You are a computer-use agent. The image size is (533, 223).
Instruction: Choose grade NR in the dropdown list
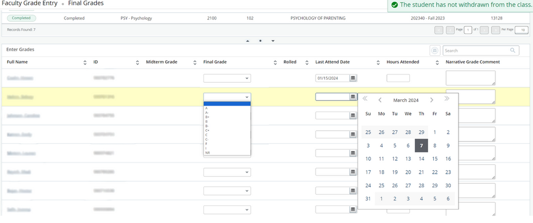227,153
